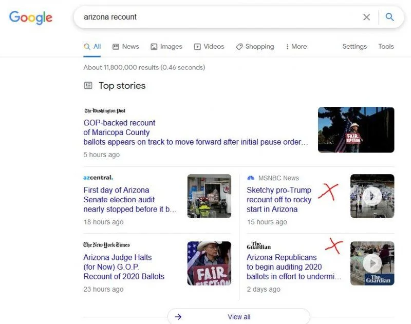Viewport: 411px width, 324px height.
Task: Click the arrow icon beside View all
Action: [178, 317]
